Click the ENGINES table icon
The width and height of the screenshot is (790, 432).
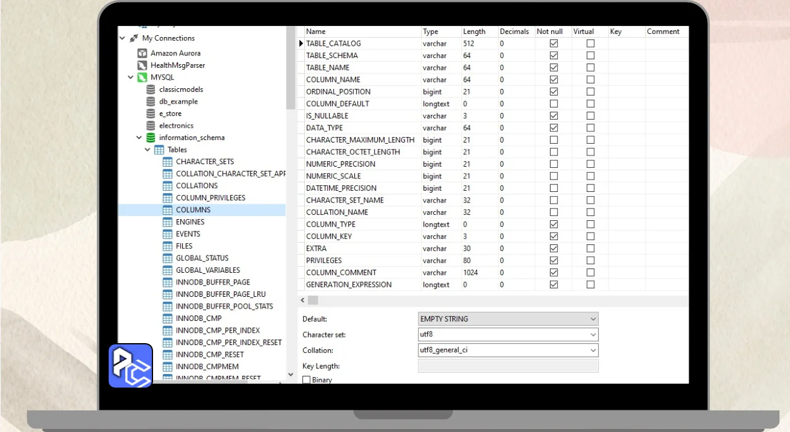tap(167, 222)
